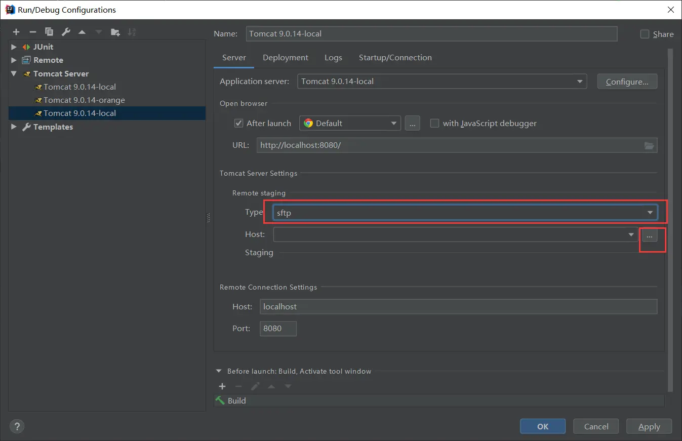Move before-launch task up arrow
682x441 pixels.
pos(271,386)
